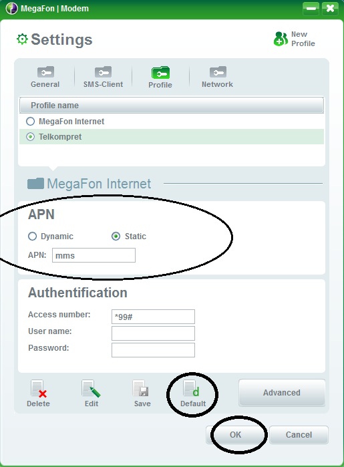Choose the Dynamic APN option
The height and width of the screenshot is (467, 344).
32,237
